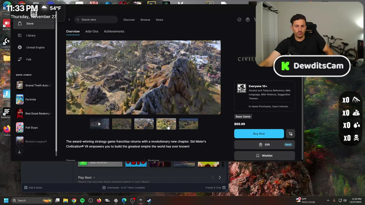
Task: Click the Buy Now button
Action: [259, 134]
